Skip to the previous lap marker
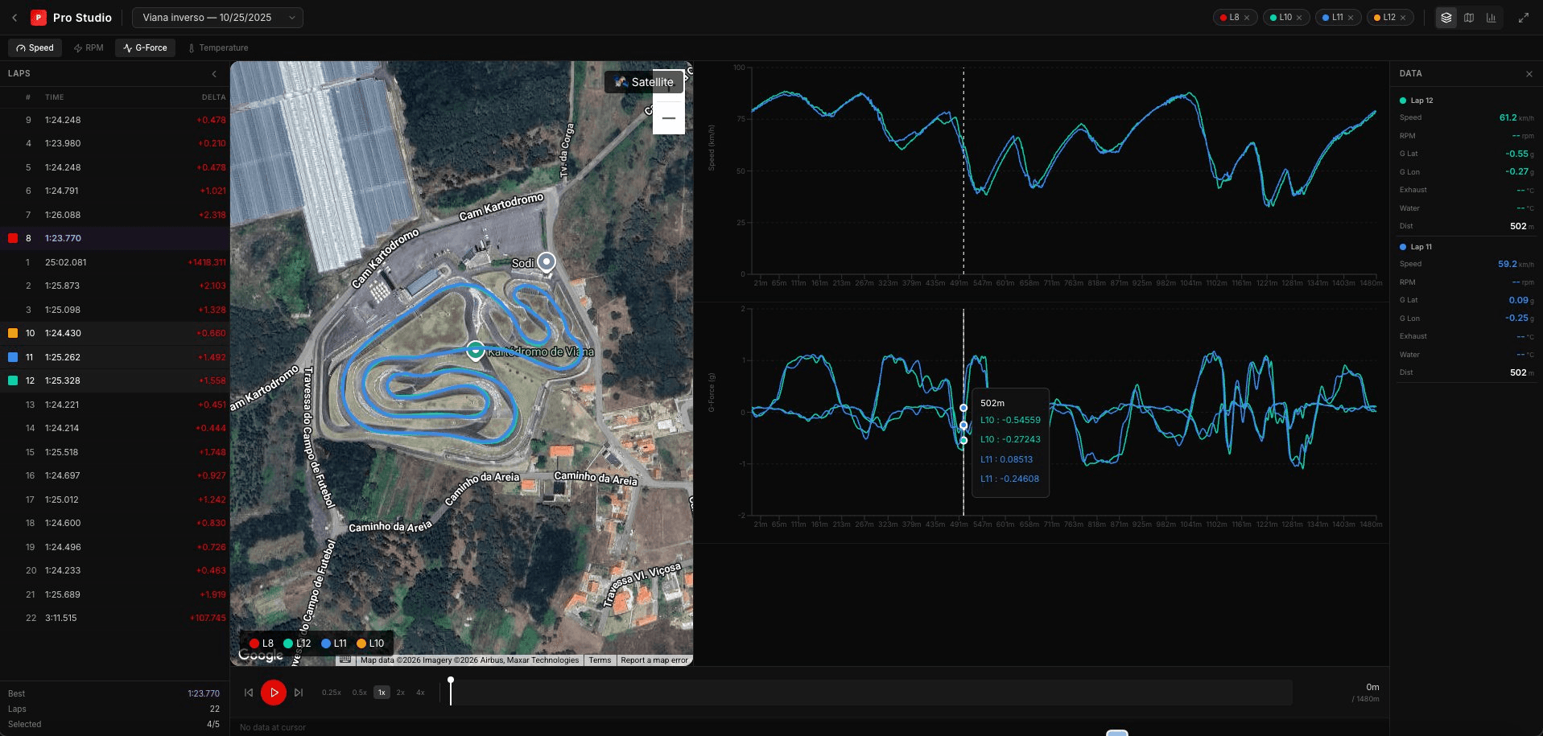Viewport: 1543px width, 736px height. [x=249, y=693]
